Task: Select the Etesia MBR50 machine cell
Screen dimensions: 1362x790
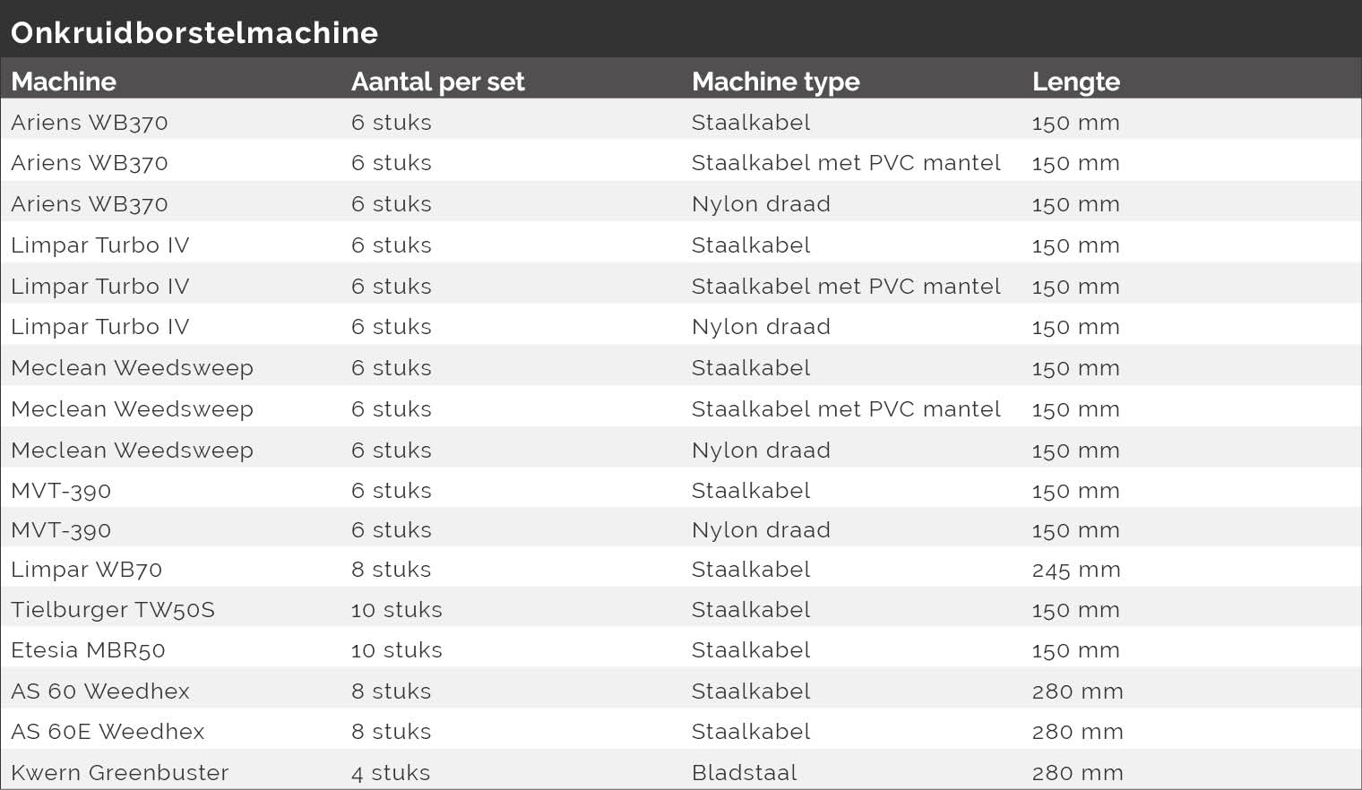Action: point(89,650)
